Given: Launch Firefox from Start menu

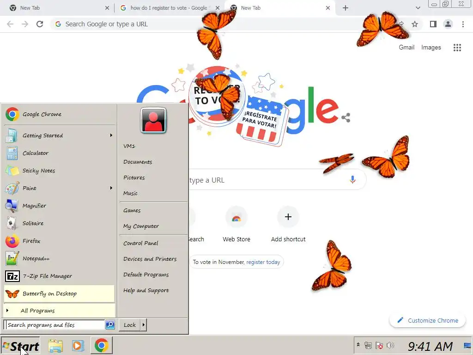Looking at the screenshot, I should pos(60,241).
